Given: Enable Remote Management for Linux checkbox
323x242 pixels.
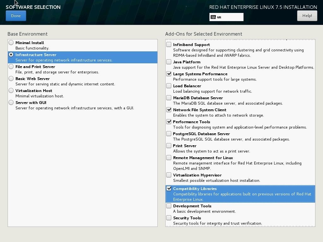Looking at the screenshot, I should click(x=169, y=158).
